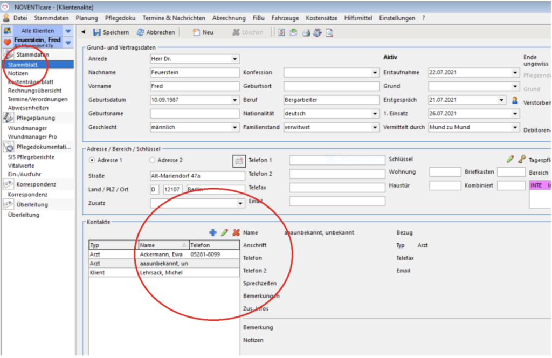Screen dimensions: 552x358
Task: Click the Überleitung section icon
Action: point(9,204)
